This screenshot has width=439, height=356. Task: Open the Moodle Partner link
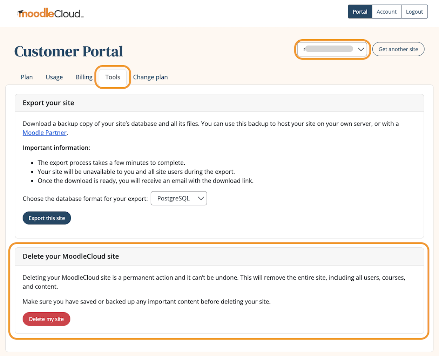click(x=45, y=132)
